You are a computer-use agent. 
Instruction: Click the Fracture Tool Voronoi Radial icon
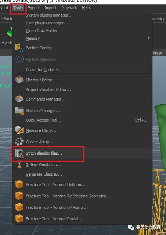coord(19,219)
